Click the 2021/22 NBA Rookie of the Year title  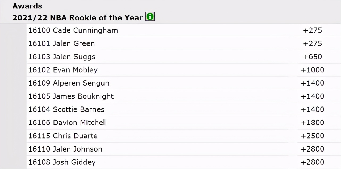tap(78, 18)
